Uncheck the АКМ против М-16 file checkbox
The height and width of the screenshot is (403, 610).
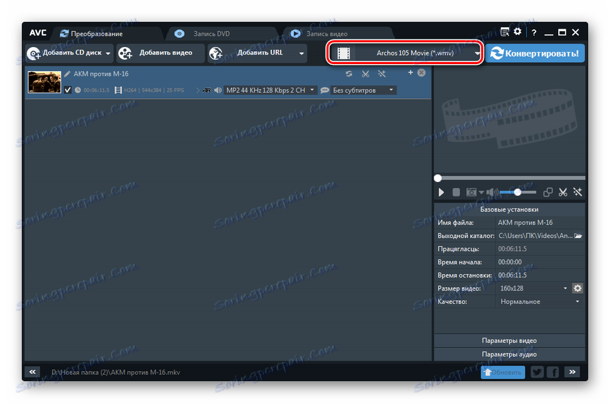(x=67, y=90)
